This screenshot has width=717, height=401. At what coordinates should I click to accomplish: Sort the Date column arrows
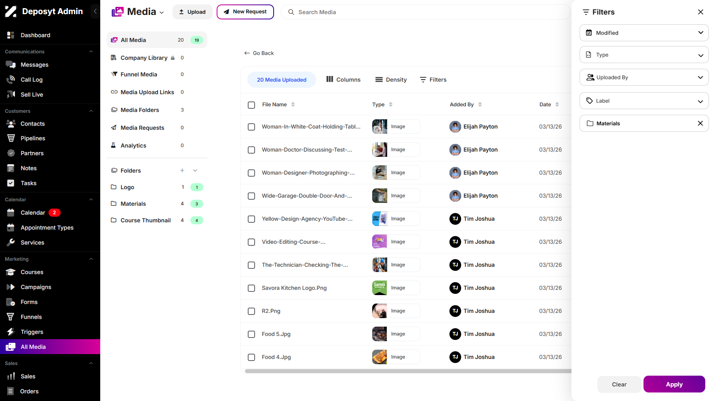557,104
